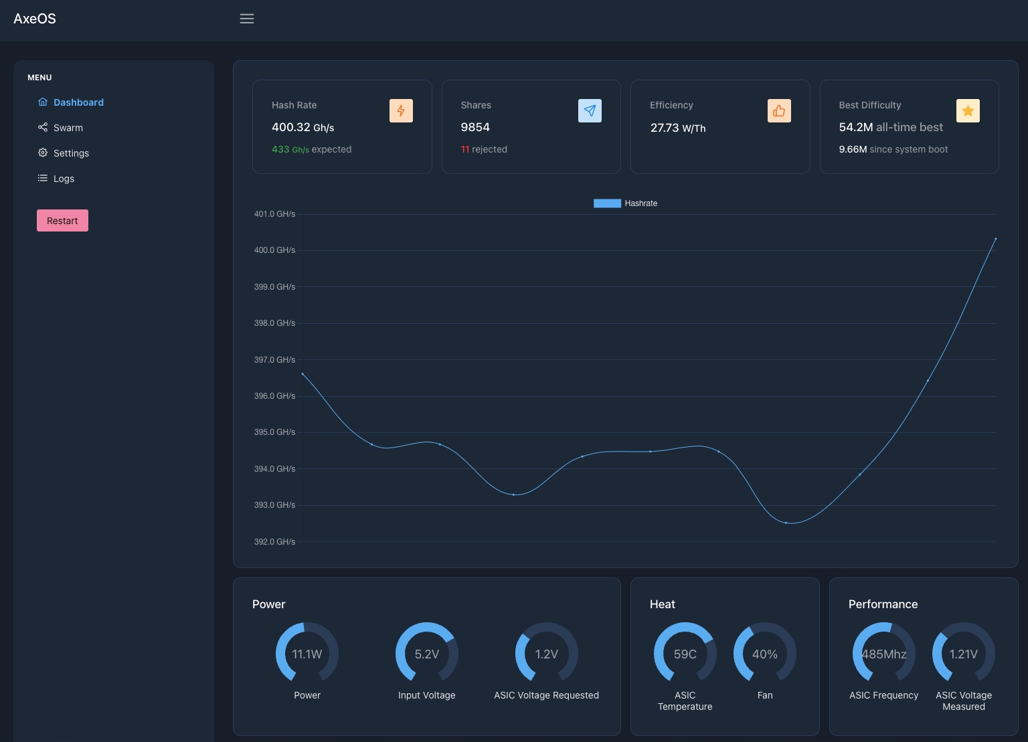1028x742 pixels.
Task: Click the AxeOS logo title
Action: click(35, 19)
